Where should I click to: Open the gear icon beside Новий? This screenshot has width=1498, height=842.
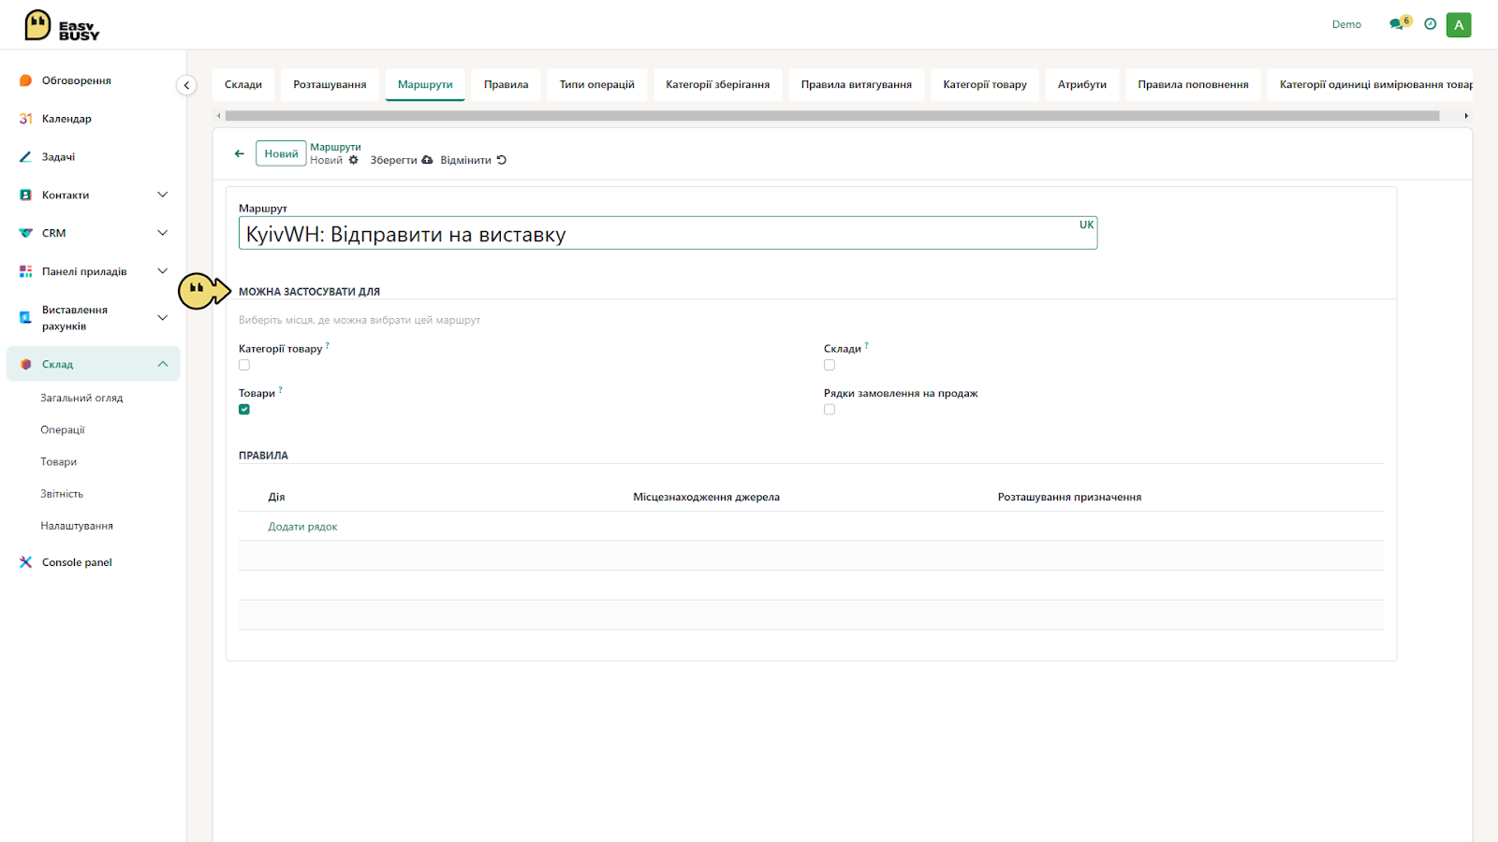point(354,160)
